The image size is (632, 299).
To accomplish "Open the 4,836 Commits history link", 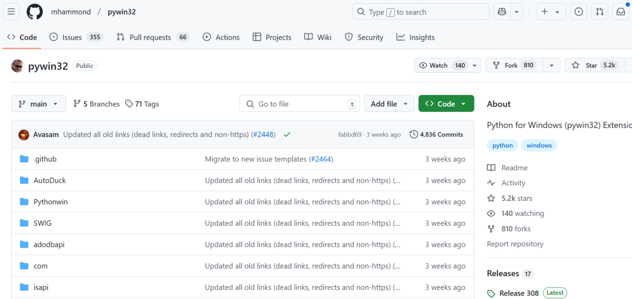I will 437,135.
